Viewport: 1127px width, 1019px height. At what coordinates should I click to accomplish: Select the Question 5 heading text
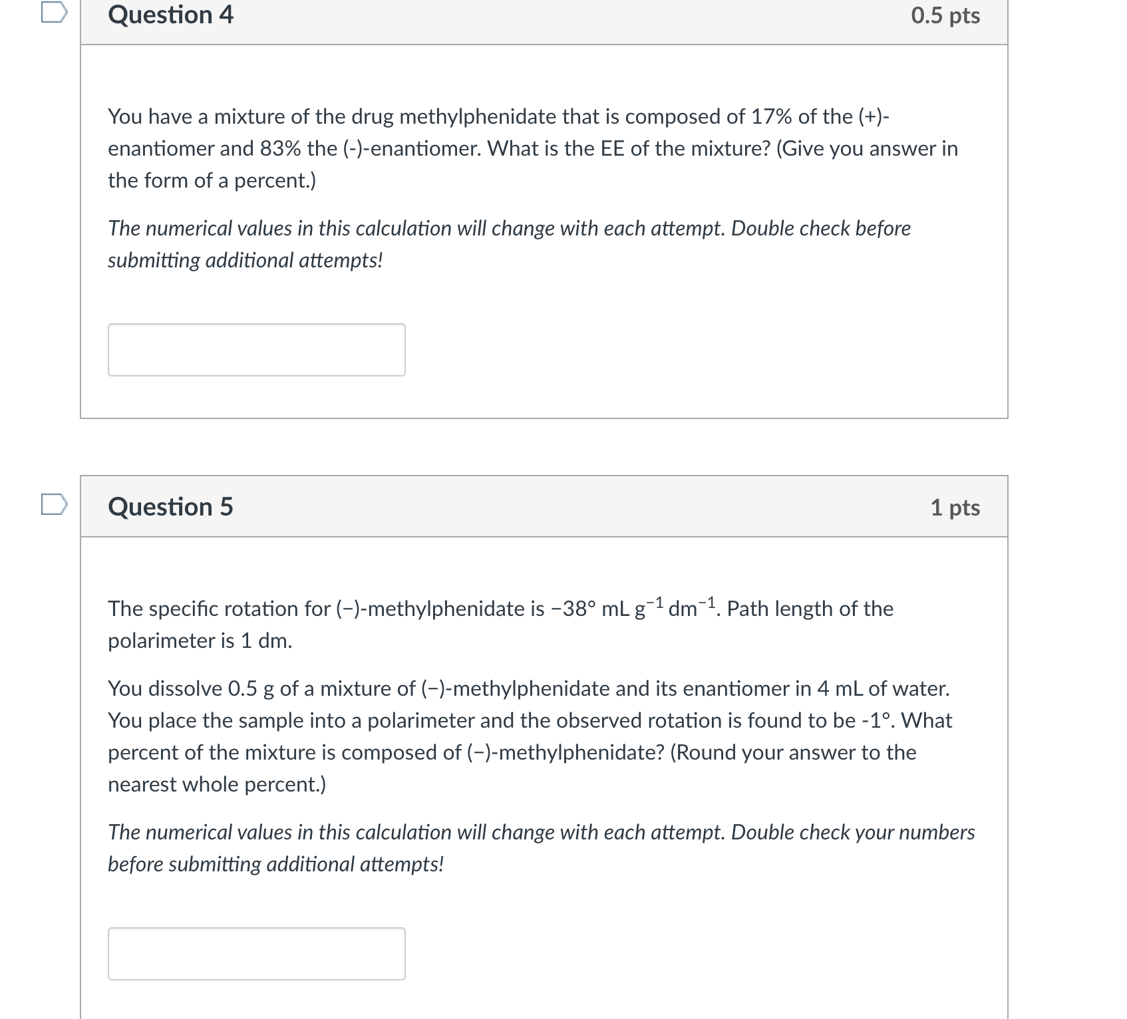pyautogui.click(x=170, y=507)
